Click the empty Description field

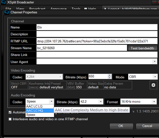[x=97, y=34]
